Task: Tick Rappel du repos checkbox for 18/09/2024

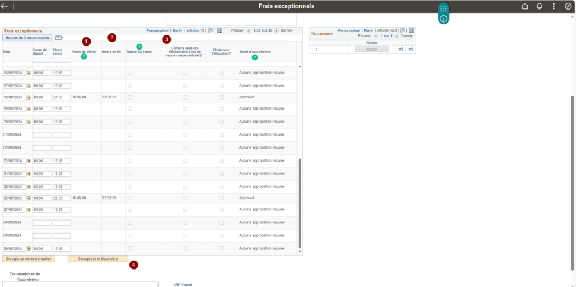Action: click(x=130, y=97)
